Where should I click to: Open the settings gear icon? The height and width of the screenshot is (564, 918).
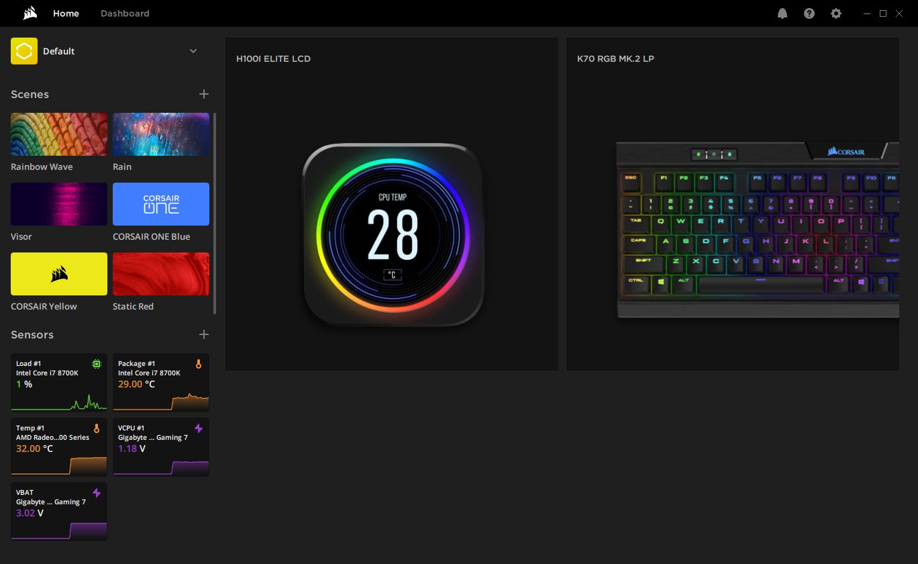click(x=835, y=13)
